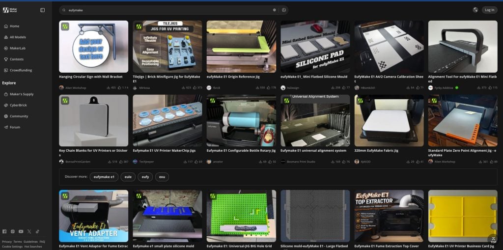503x250 pixels.
Task: Open TileJigs brick minifigure jig thumbnail
Action: 168,47
